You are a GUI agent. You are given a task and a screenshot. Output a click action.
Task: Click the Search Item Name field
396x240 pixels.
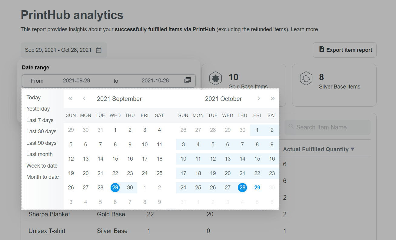(x=327, y=127)
